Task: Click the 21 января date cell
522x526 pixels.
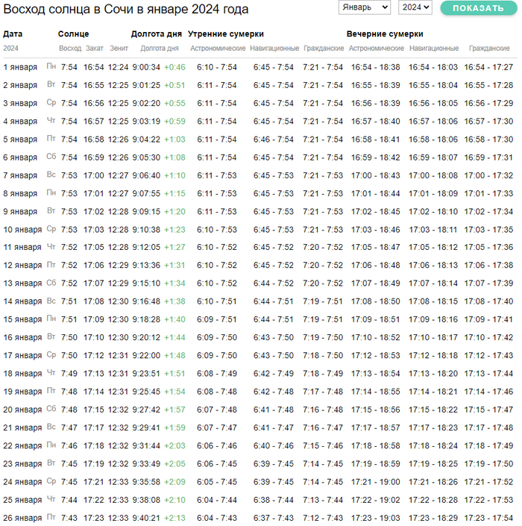Action: pos(22,428)
